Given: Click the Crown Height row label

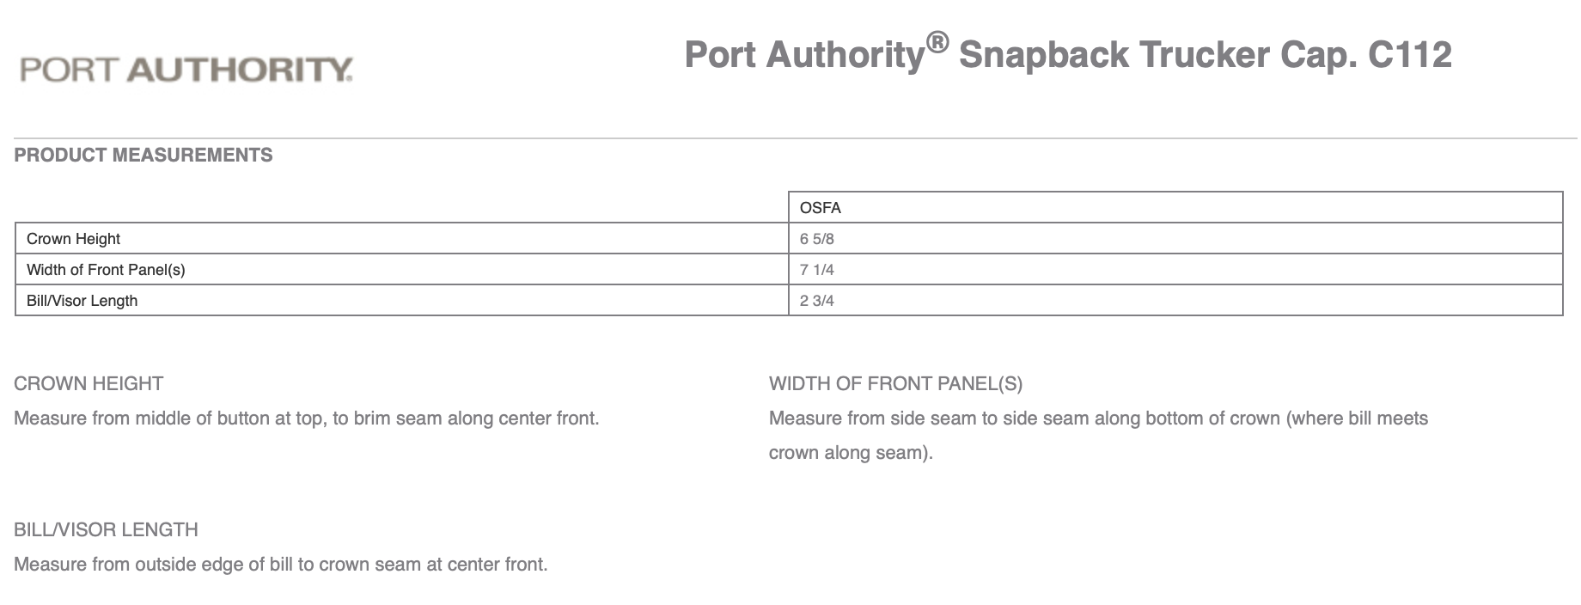Looking at the screenshot, I should click(73, 239).
